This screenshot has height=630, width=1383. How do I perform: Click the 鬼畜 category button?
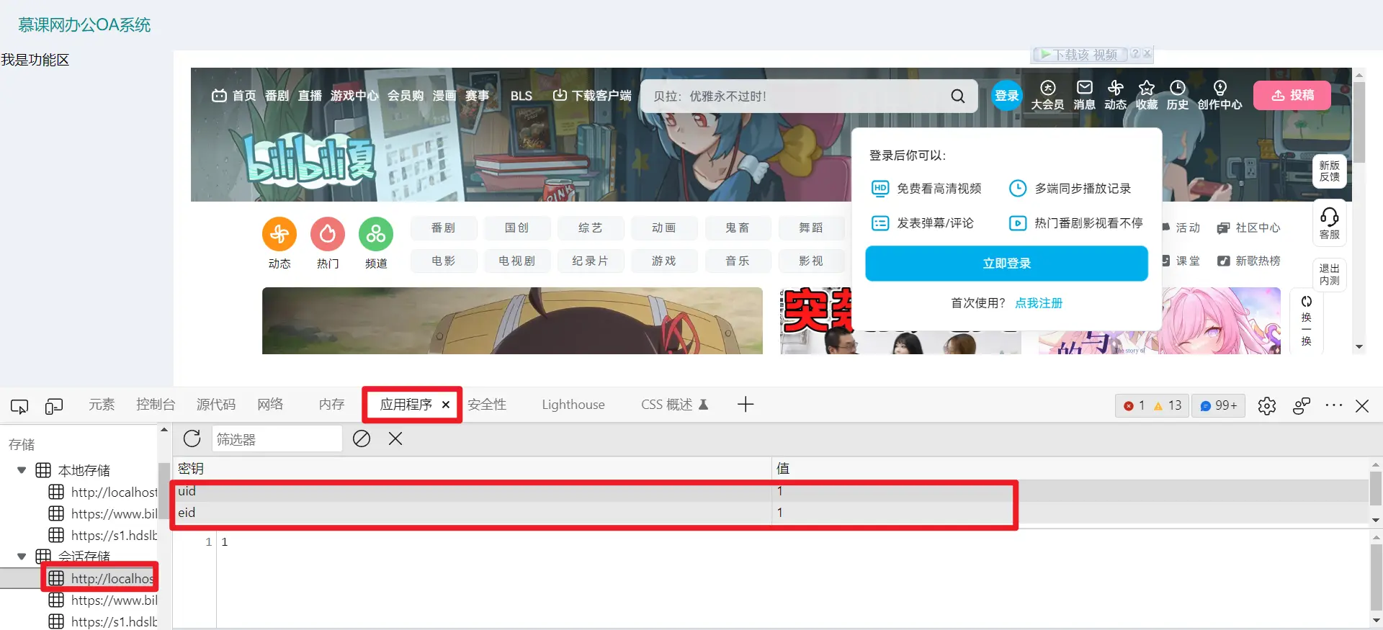tap(738, 228)
